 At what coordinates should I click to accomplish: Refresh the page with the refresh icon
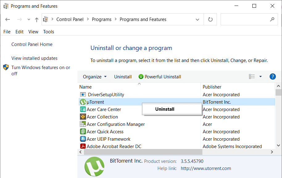[x=210, y=19]
